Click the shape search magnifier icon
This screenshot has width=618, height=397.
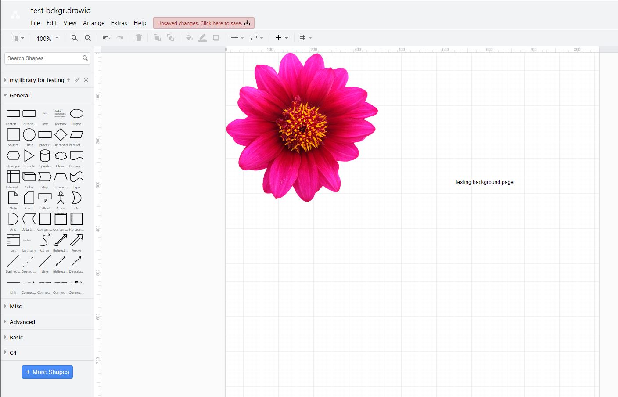pos(85,58)
